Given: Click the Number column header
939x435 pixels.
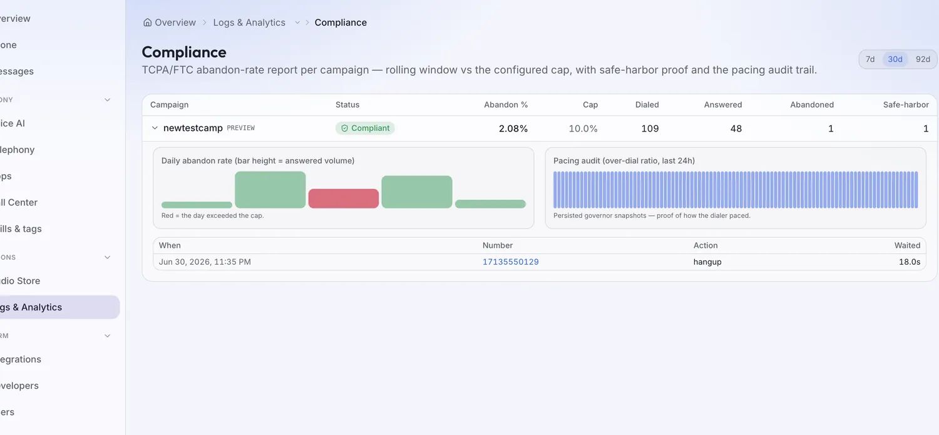Looking at the screenshot, I should coord(498,245).
